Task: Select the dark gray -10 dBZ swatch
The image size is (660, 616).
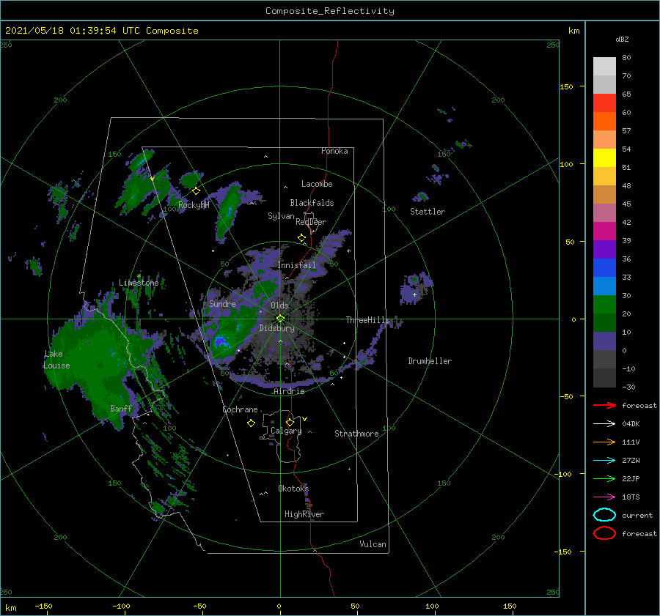Action: pyautogui.click(x=604, y=378)
